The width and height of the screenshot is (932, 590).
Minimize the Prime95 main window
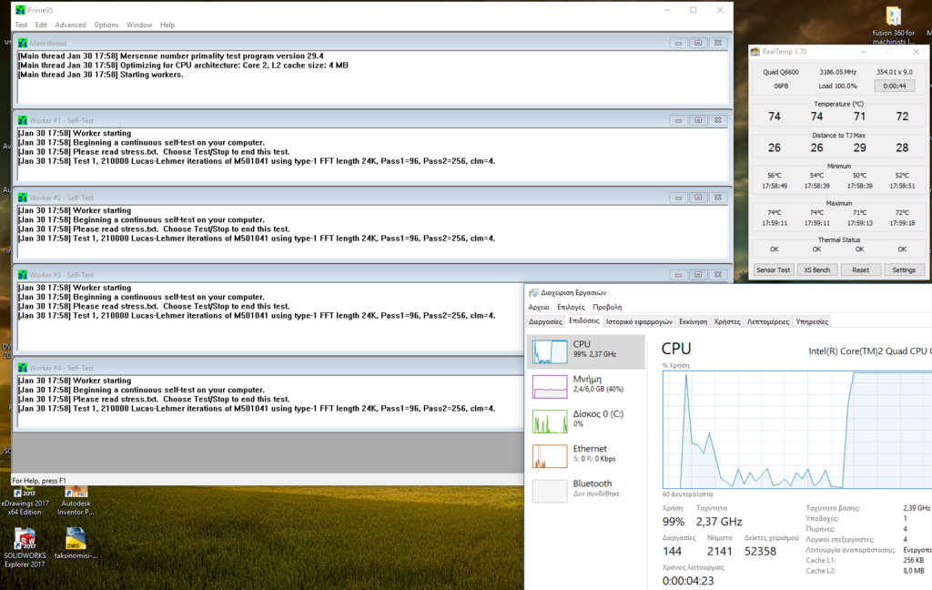[667, 10]
